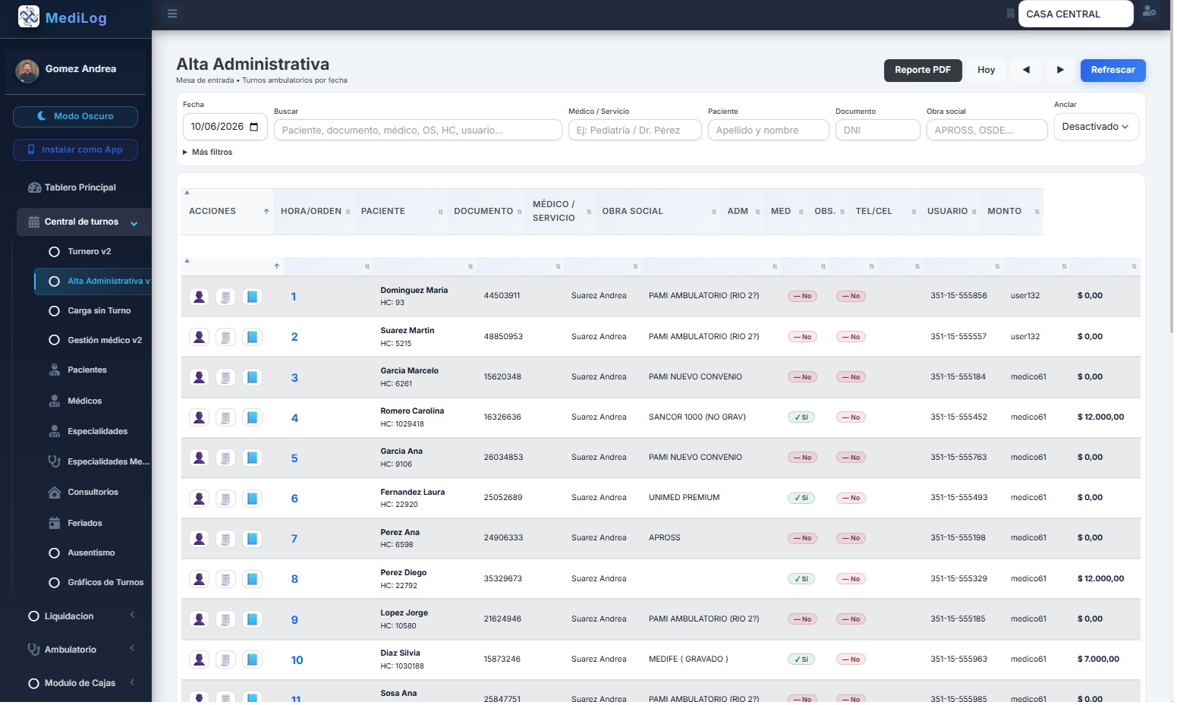This screenshot has height=705, width=1177.
Task: Toggle MED 'No' badge for Dominguez Maria
Action: (x=851, y=297)
